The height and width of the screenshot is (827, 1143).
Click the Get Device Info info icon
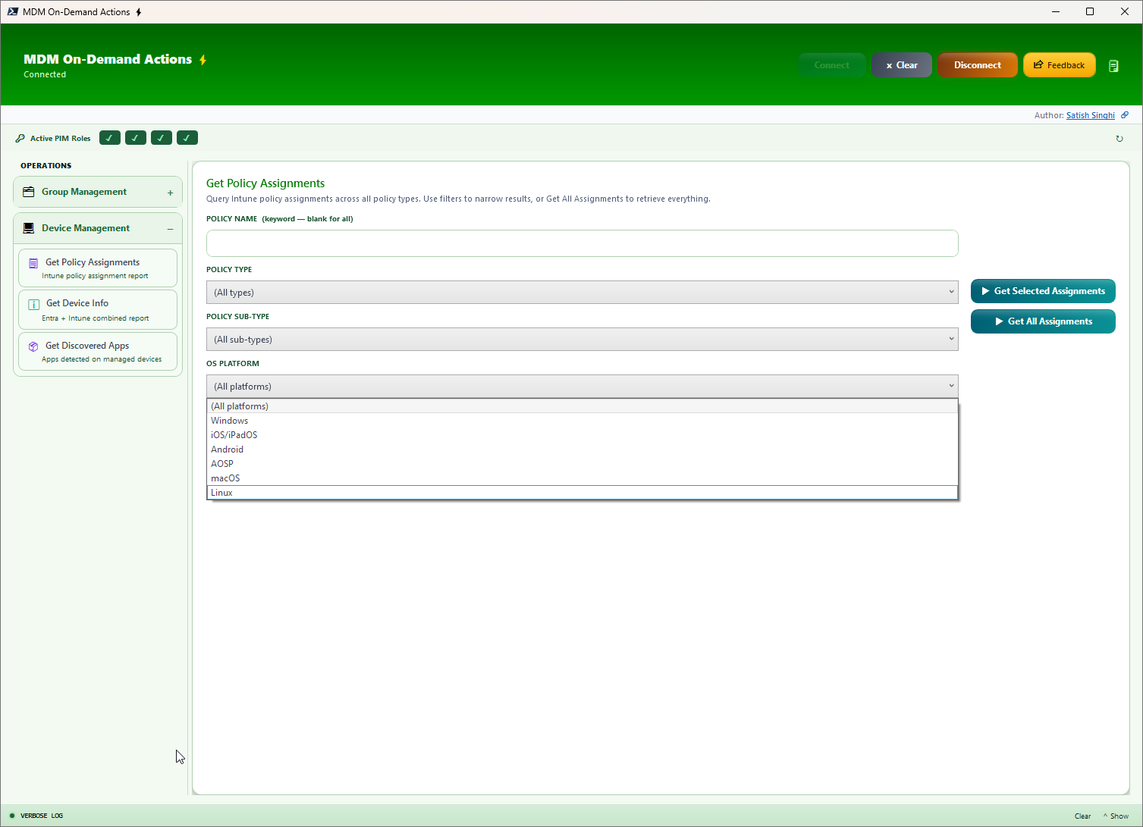click(x=33, y=304)
